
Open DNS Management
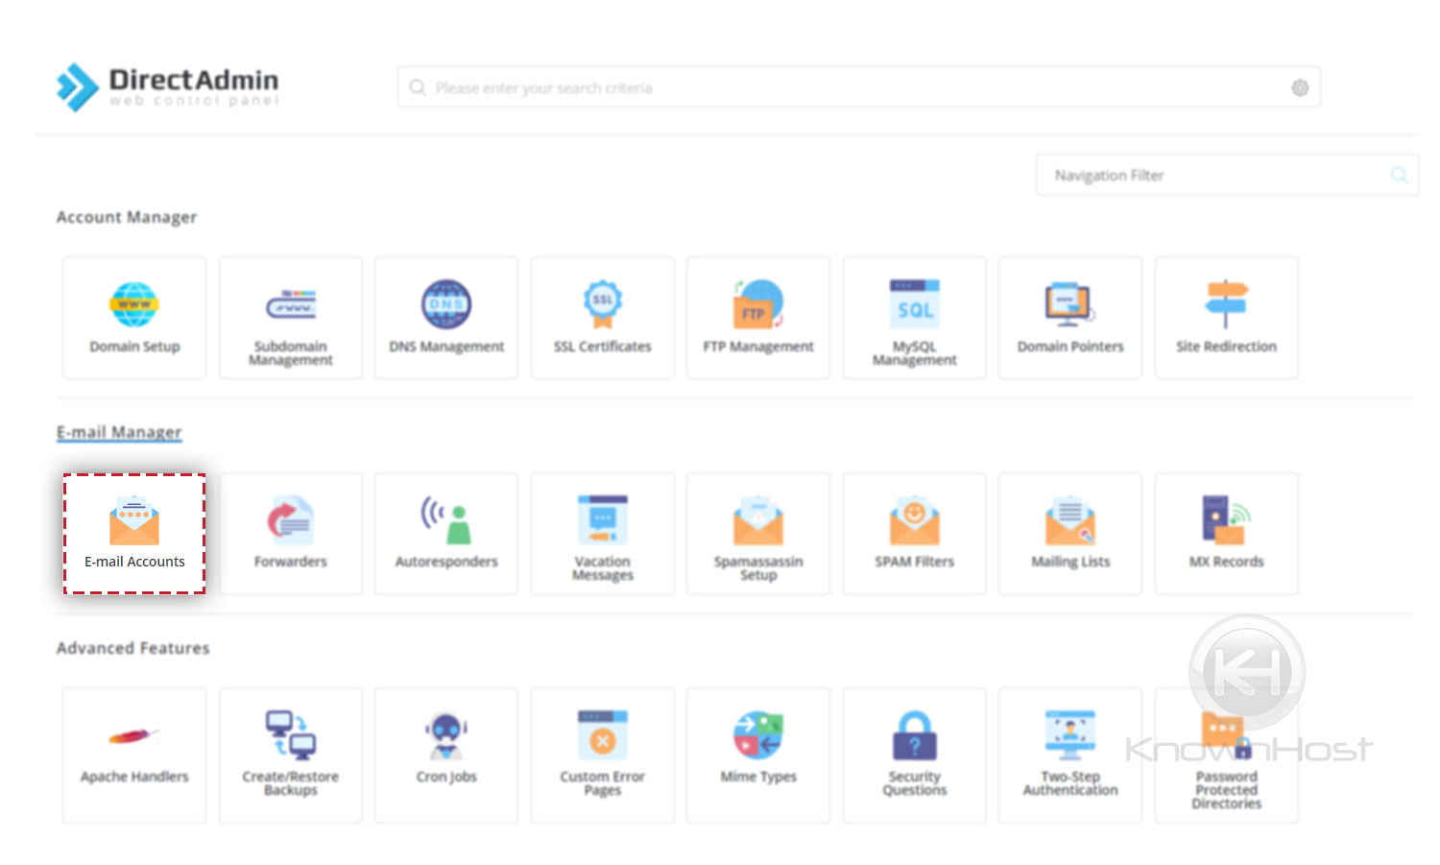point(445,317)
